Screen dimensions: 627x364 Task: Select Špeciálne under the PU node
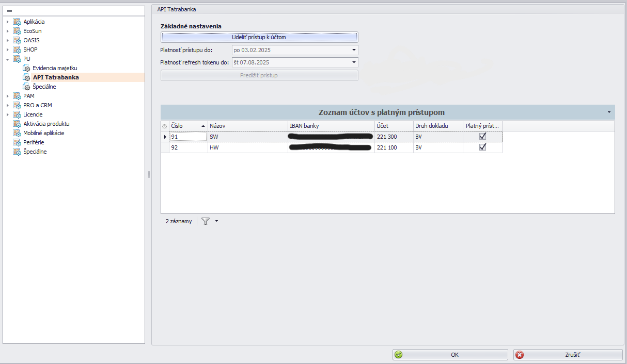click(x=44, y=87)
